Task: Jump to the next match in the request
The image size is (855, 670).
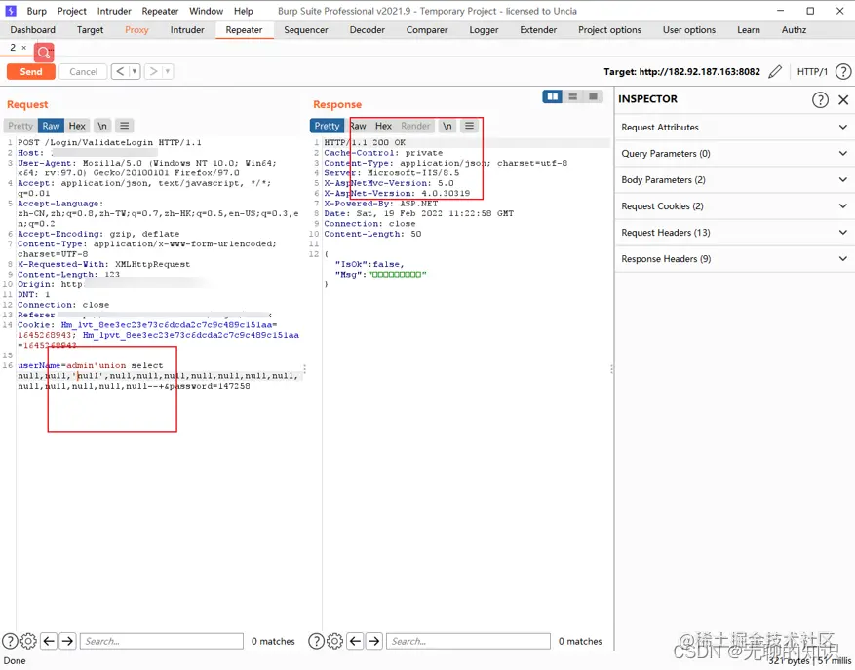Action: click(67, 641)
